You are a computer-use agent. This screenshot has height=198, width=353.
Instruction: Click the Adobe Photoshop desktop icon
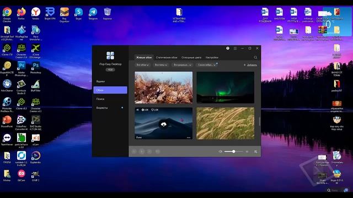point(22,69)
